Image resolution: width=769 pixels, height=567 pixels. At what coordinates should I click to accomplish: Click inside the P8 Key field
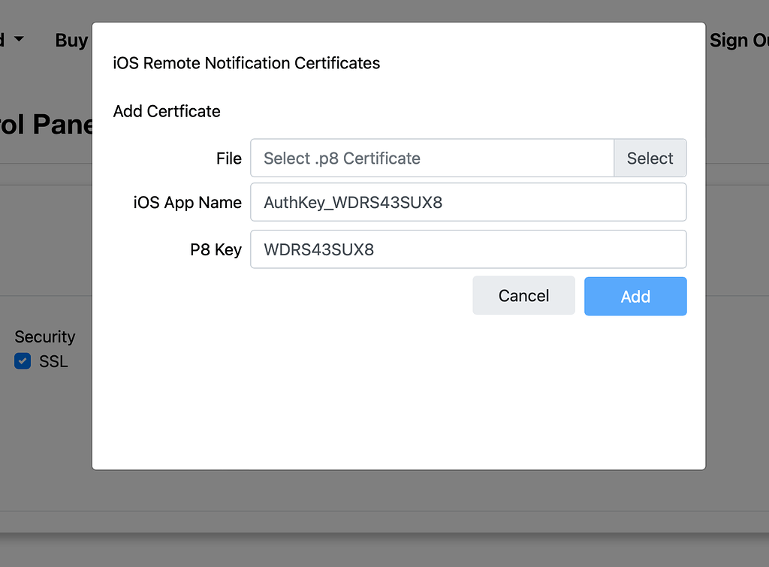point(468,249)
